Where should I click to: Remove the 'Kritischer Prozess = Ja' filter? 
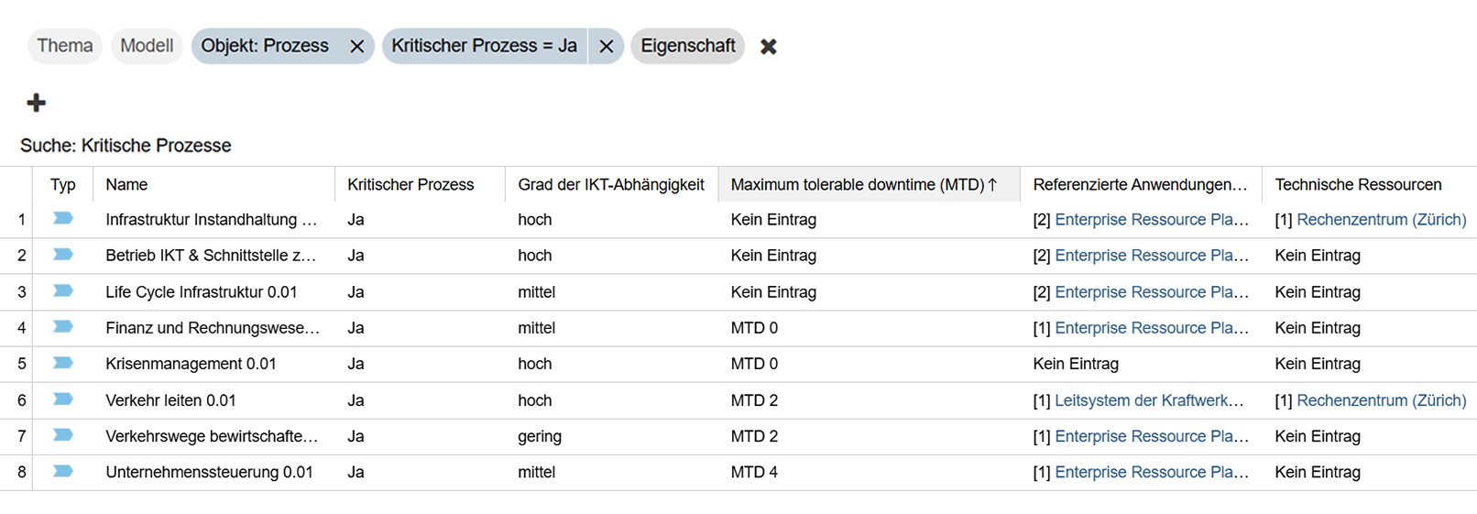pyautogui.click(x=606, y=46)
